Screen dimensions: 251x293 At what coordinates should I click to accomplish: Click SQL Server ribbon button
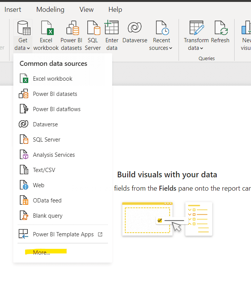pos(93,35)
